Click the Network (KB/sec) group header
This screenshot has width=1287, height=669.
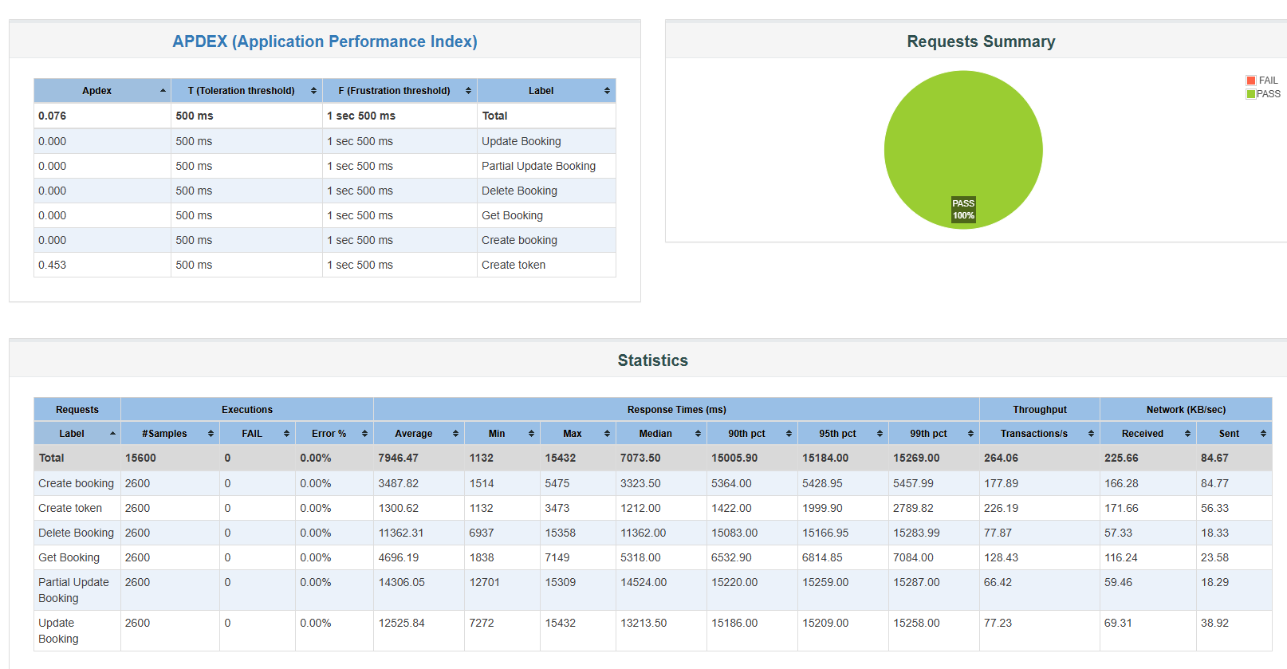(1186, 410)
